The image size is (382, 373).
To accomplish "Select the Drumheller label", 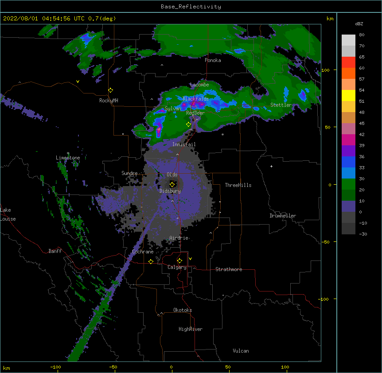I will [283, 216].
